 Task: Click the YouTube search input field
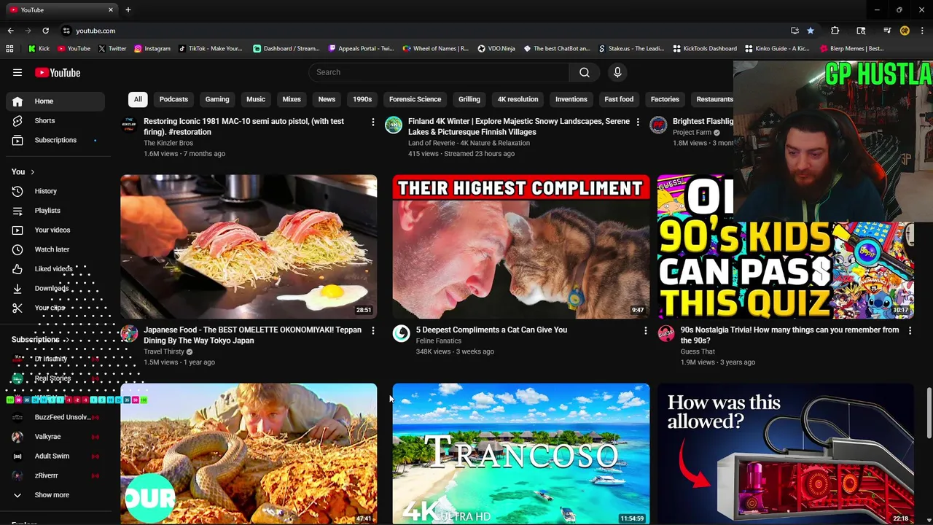(x=439, y=72)
